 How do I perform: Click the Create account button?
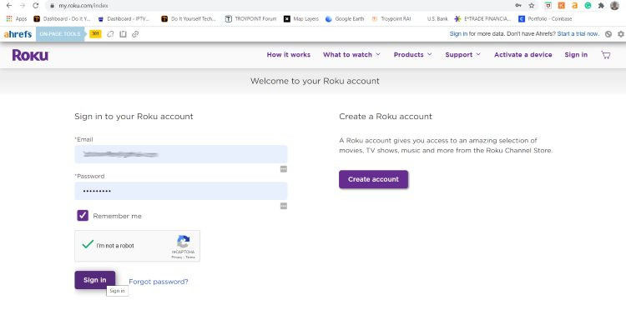click(x=373, y=179)
